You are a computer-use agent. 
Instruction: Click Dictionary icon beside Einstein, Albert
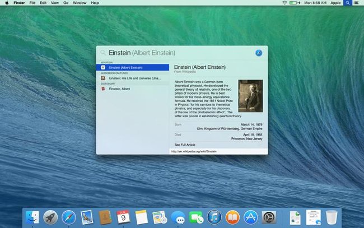click(103, 89)
